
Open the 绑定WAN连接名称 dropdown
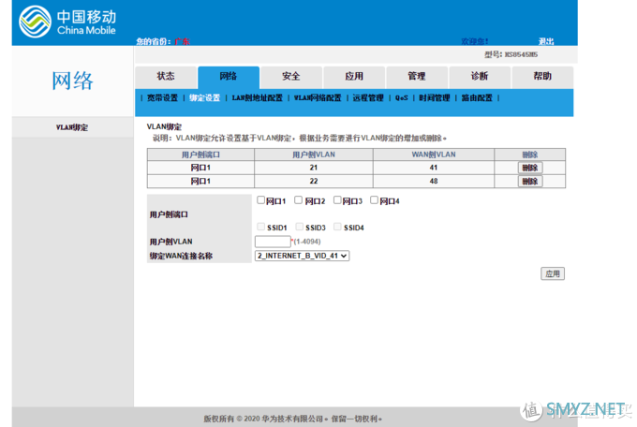point(302,256)
